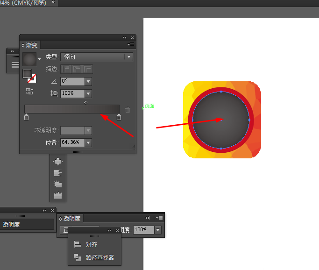The image size is (319, 270).
Task: Close the bottom-left collapsed 透明度 dock
Action: click(52, 210)
